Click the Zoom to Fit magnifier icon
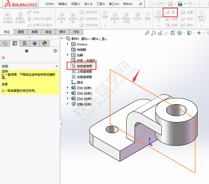The height and width of the screenshot is (184, 209). [147, 33]
